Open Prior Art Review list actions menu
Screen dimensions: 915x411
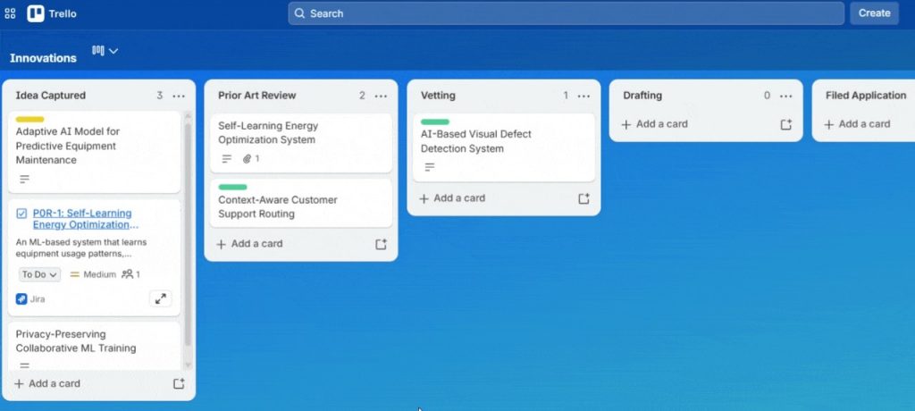tap(381, 96)
